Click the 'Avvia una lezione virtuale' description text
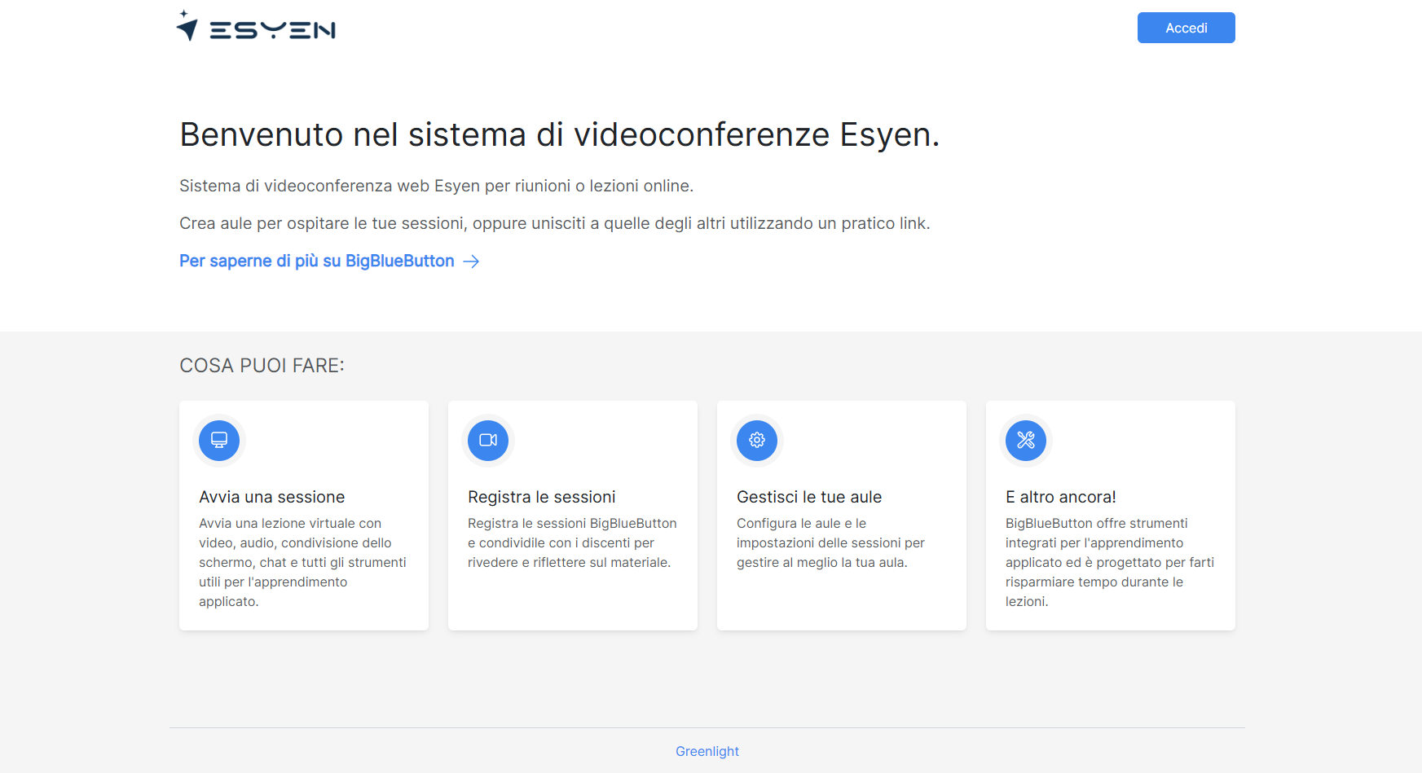The width and height of the screenshot is (1422, 773). (x=302, y=562)
